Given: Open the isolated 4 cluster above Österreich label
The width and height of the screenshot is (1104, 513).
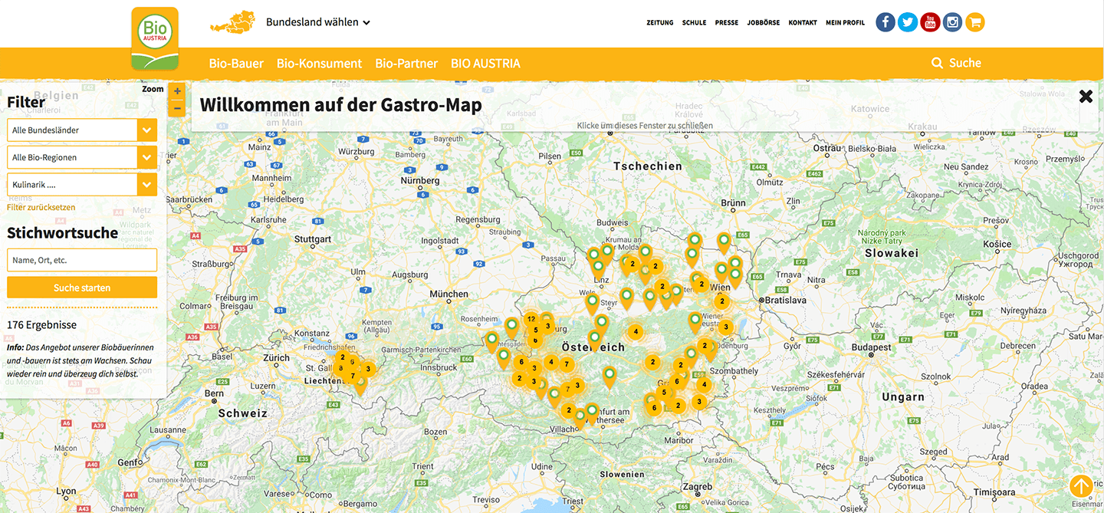Looking at the screenshot, I should tap(635, 332).
